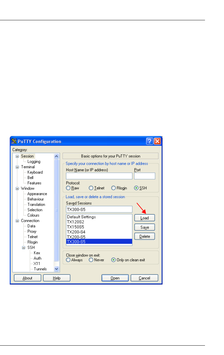224x355 pixels.
Task: Open the Translation category
Action: pyautogui.click(x=36, y=204)
